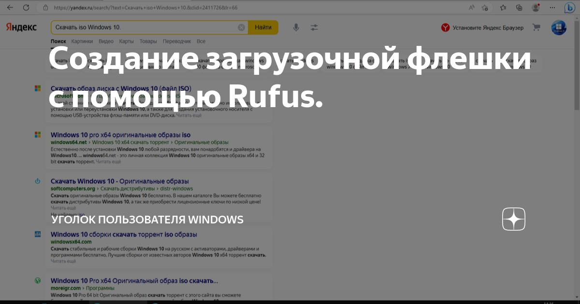Click favicon beside Windows 10 pro x64 оригинальные result
The height and width of the screenshot is (304, 580).
pos(38,135)
